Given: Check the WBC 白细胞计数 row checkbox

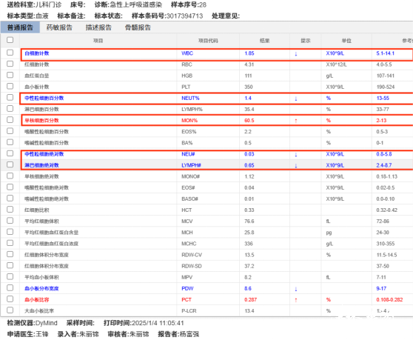Looking at the screenshot, I should pyautogui.click(x=10, y=53).
